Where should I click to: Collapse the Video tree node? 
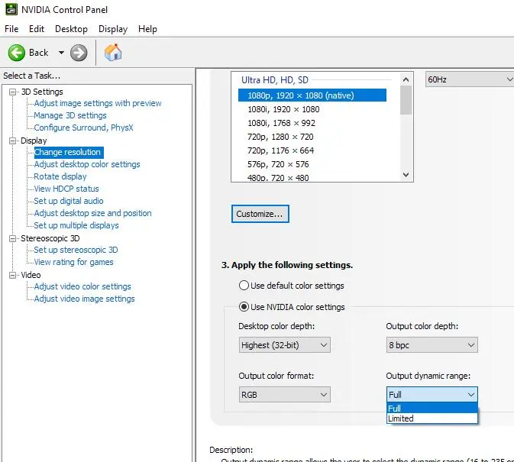[12, 275]
